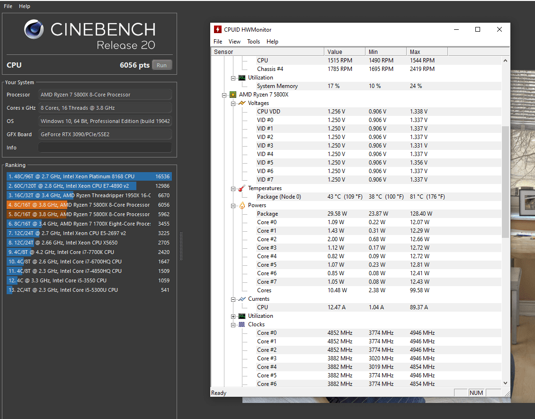Click the Cinebench logo sphere icon
535x419 pixels.
(x=34, y=29)
